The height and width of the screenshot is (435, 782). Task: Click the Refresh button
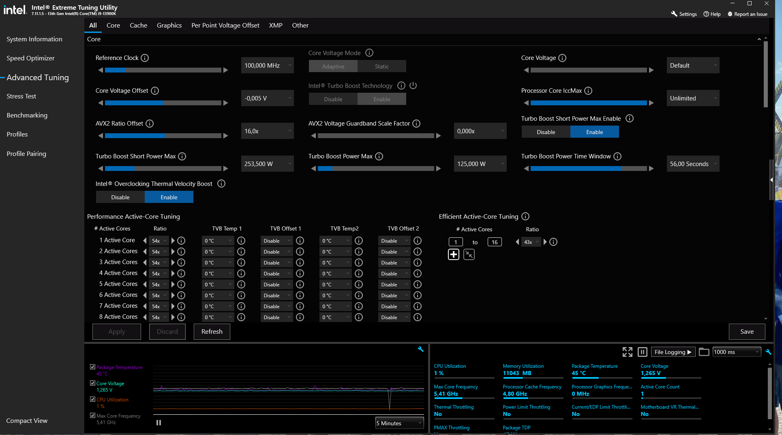click(x=212, y=332)
